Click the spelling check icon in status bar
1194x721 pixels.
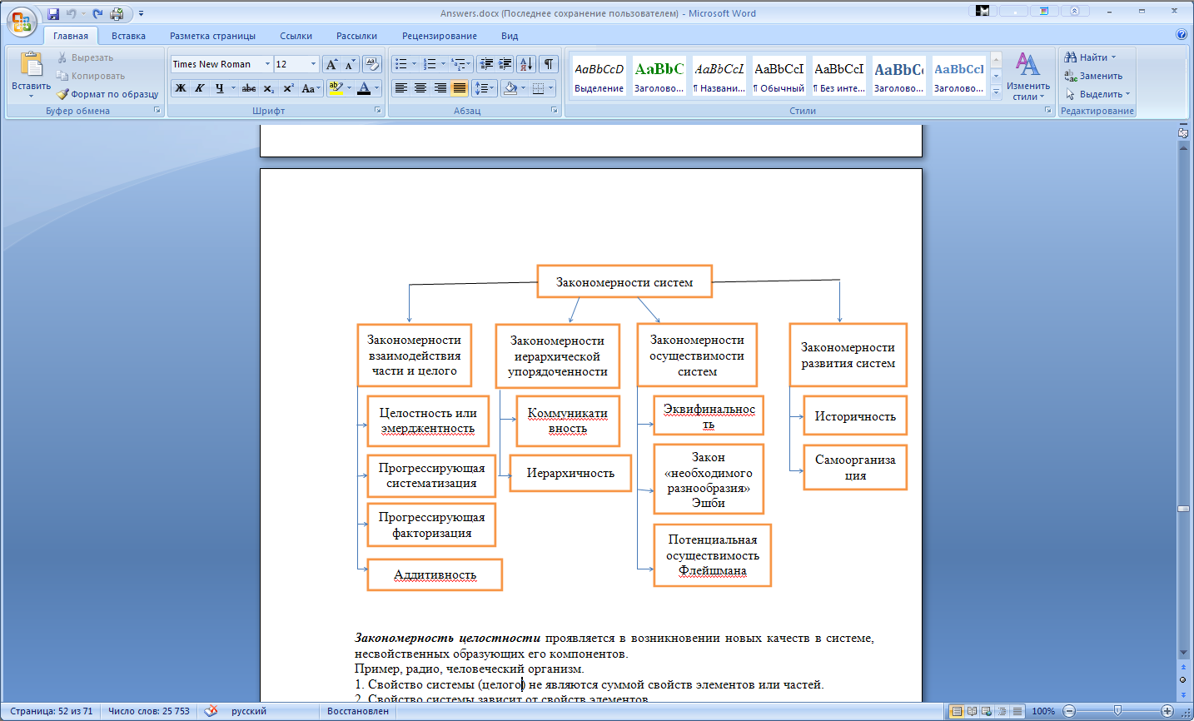(211, 711)
